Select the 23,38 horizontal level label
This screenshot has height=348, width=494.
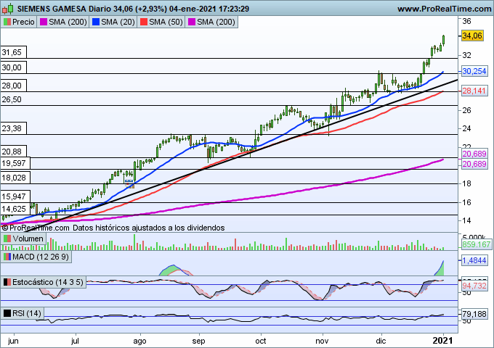13,128
